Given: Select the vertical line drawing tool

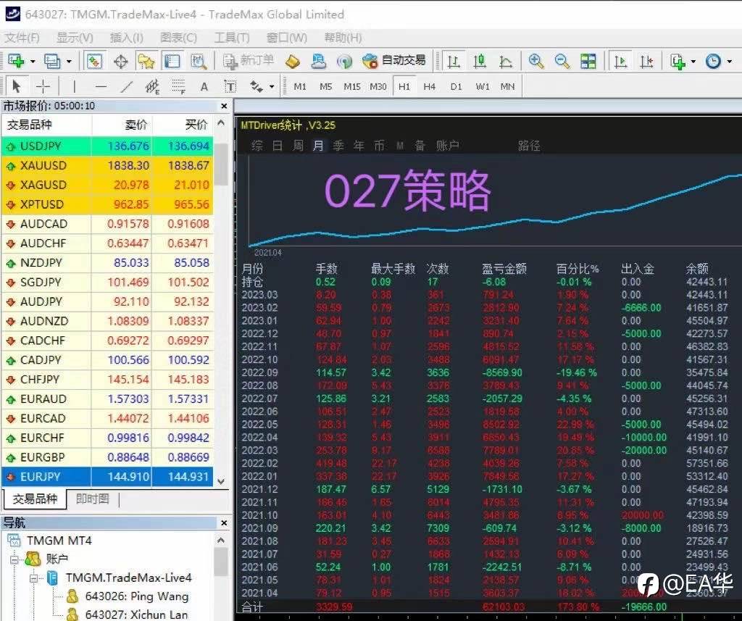Looking at the screenshot, I should pyautogui.click(x=74, y=87).
